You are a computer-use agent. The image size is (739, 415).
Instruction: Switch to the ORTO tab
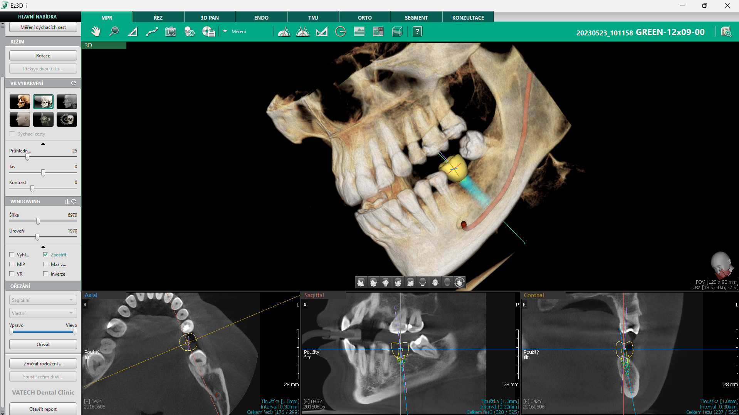tap(365, 18)
